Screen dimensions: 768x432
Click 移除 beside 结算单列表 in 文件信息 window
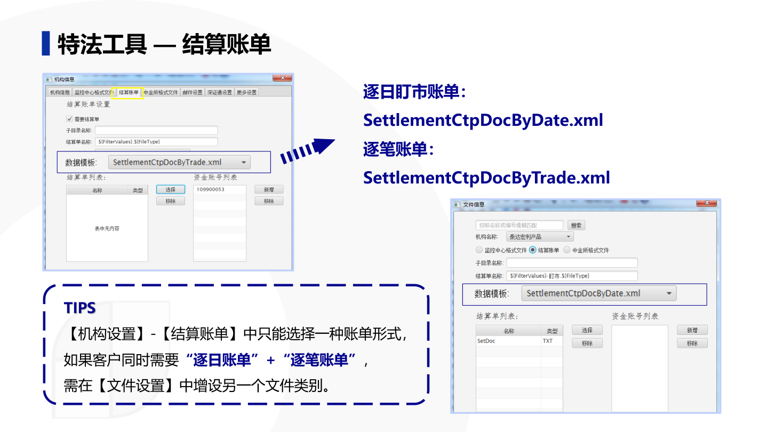point(587,343)
